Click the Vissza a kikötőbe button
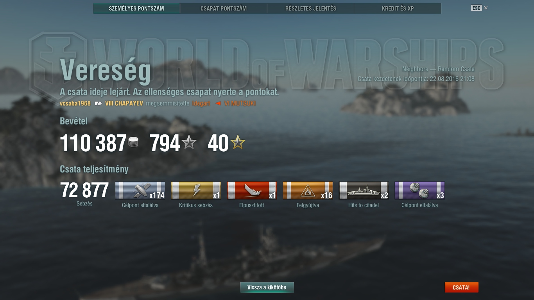The height and width of the screenshot is (300, 534). click(267, 287)
